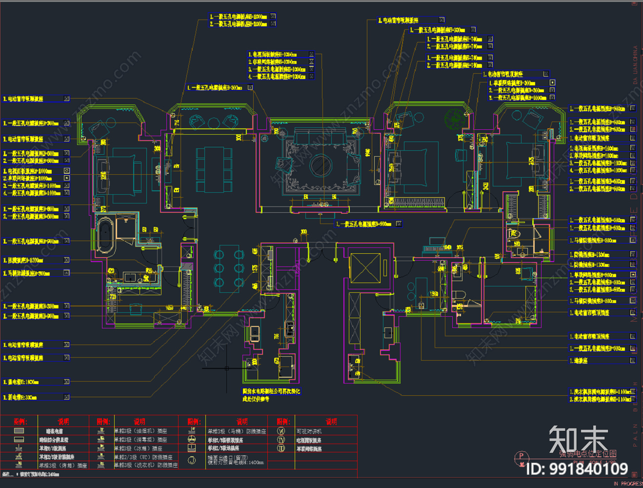Image resolution: width=643 pixels, height=488 pixels.
Task: Click symbol box beside 强电箱H:1800mm label
Action: 66,382
